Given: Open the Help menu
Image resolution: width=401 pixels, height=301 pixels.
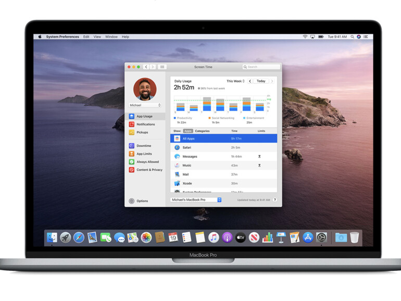Looking at the screenshot, I should 126,37.
